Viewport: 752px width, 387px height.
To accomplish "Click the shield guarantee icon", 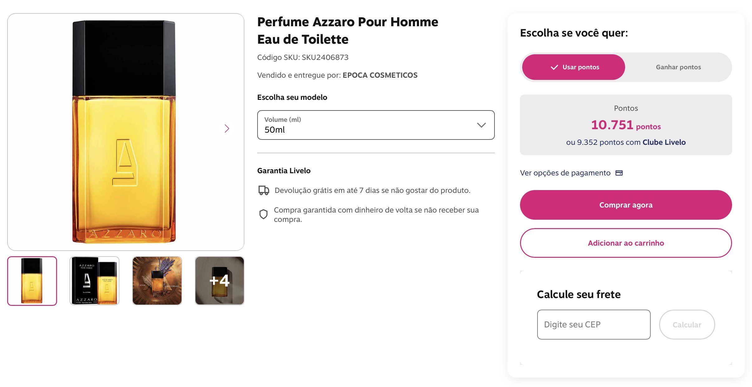I will tap(263, 214).
